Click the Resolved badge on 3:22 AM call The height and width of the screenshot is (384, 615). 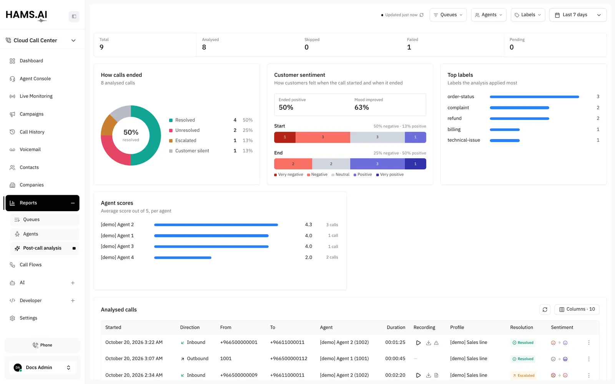coord(523,343)
